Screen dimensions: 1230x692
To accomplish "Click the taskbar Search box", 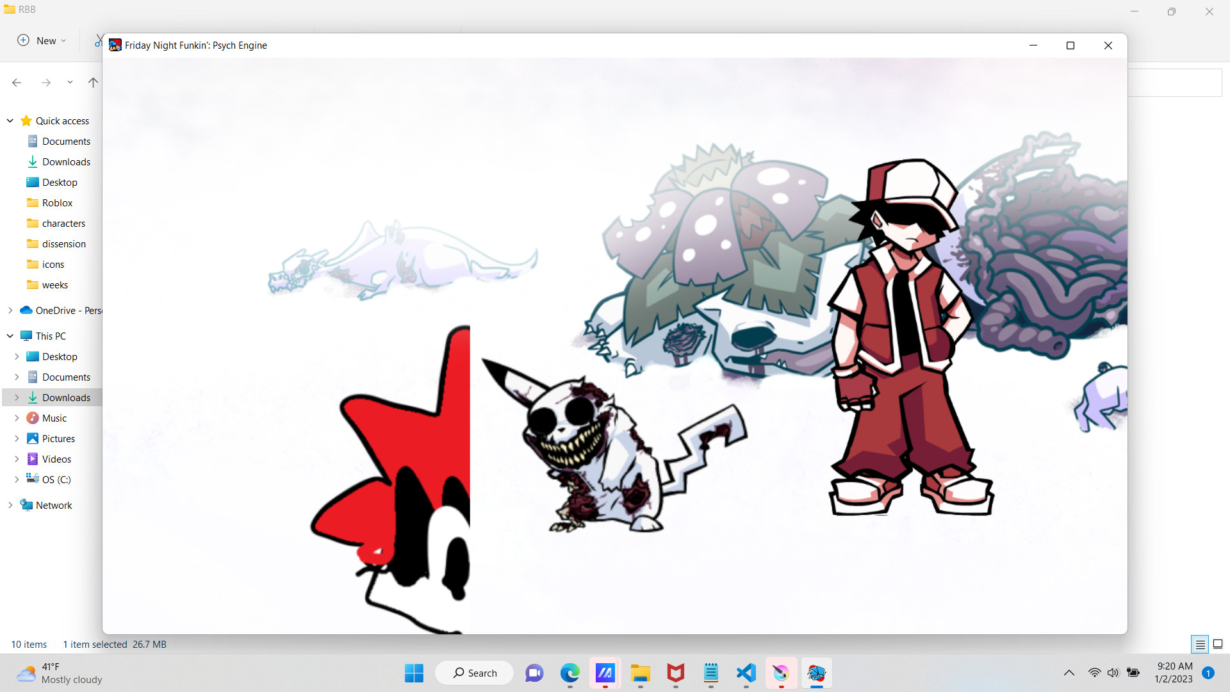I will (x=475, y=673).
